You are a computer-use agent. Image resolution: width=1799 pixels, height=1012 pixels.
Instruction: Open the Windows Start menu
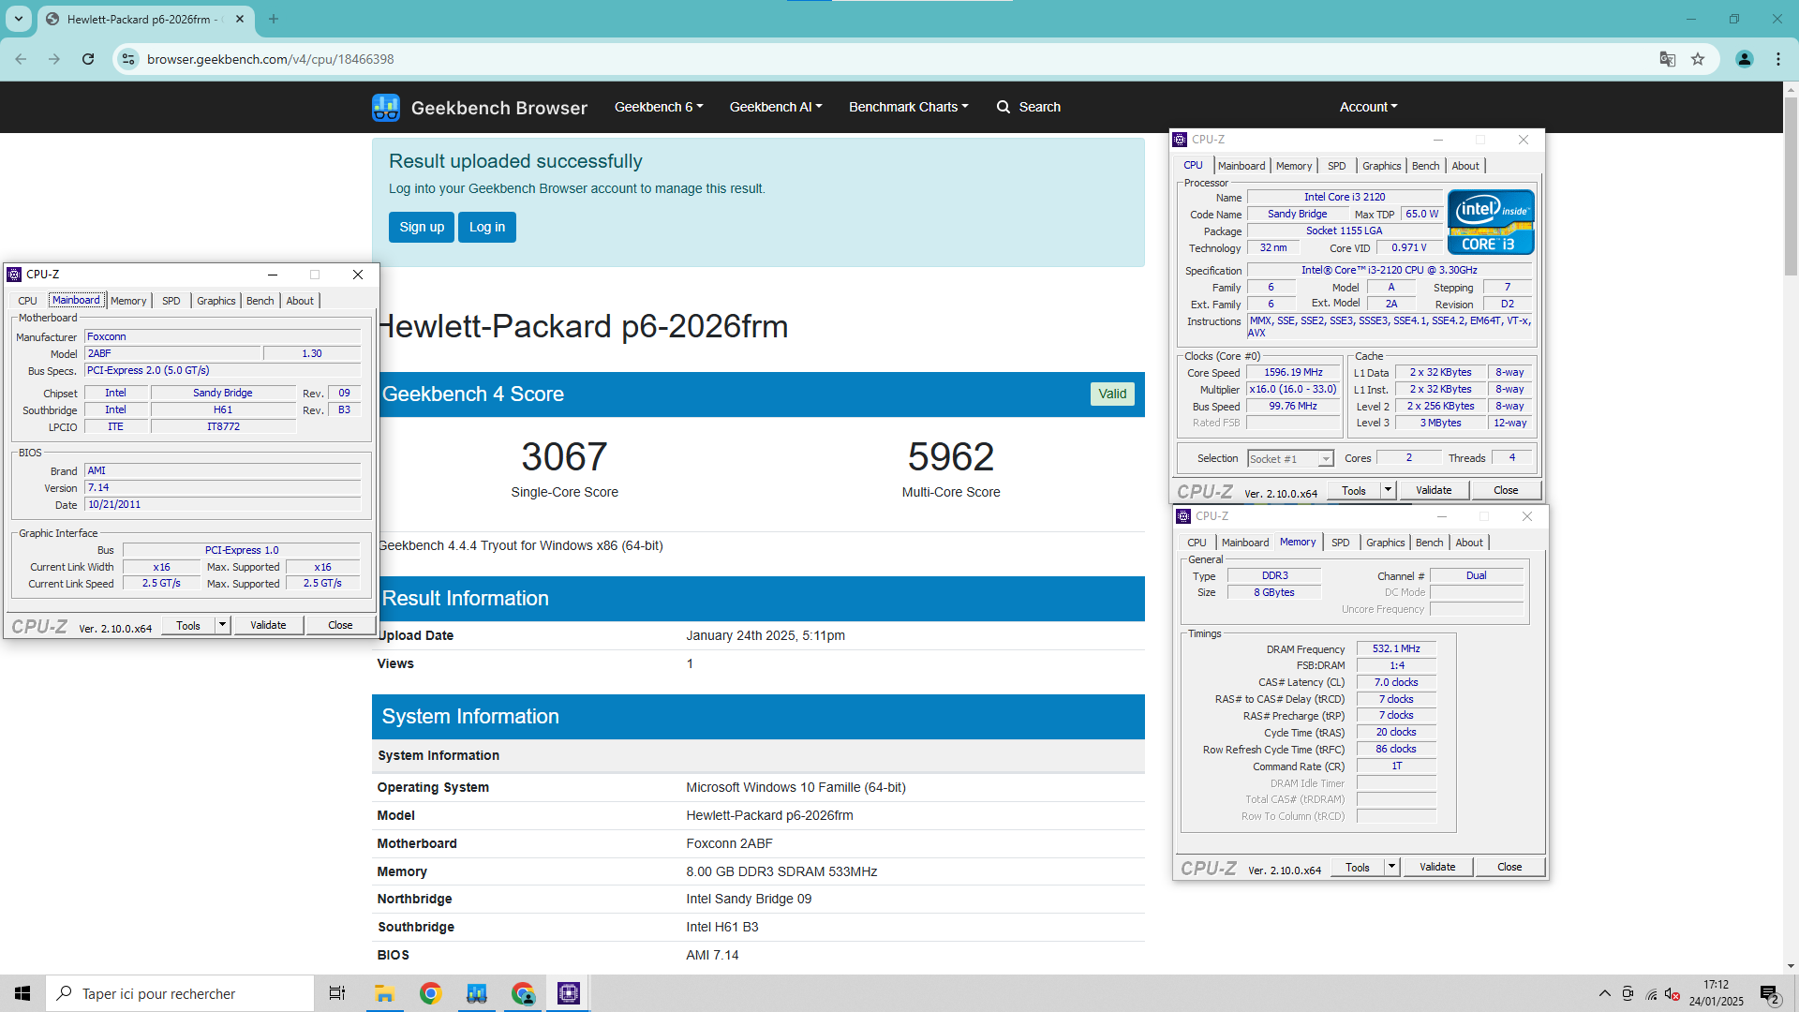[22, 993]
